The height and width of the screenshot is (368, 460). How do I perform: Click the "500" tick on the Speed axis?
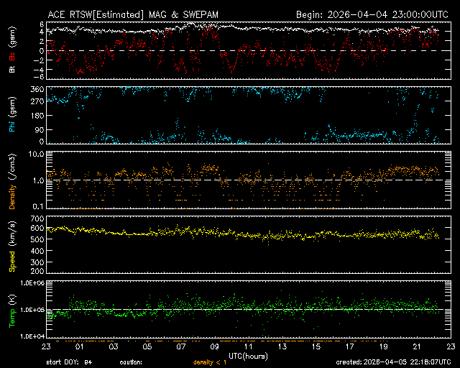tap(37, 239)
